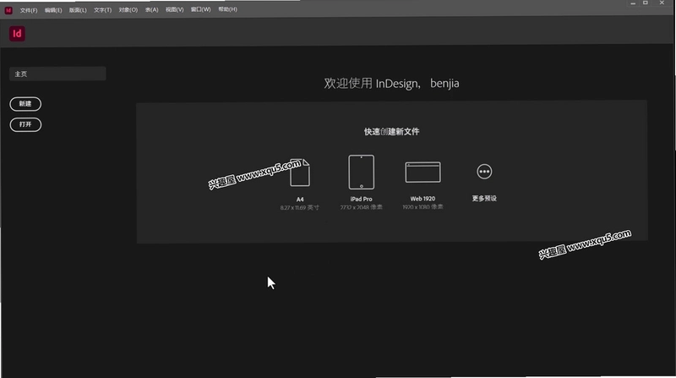This screenshot has width=676, height=378.
Task: Open the 对象(O) menu
Action: 128,10
